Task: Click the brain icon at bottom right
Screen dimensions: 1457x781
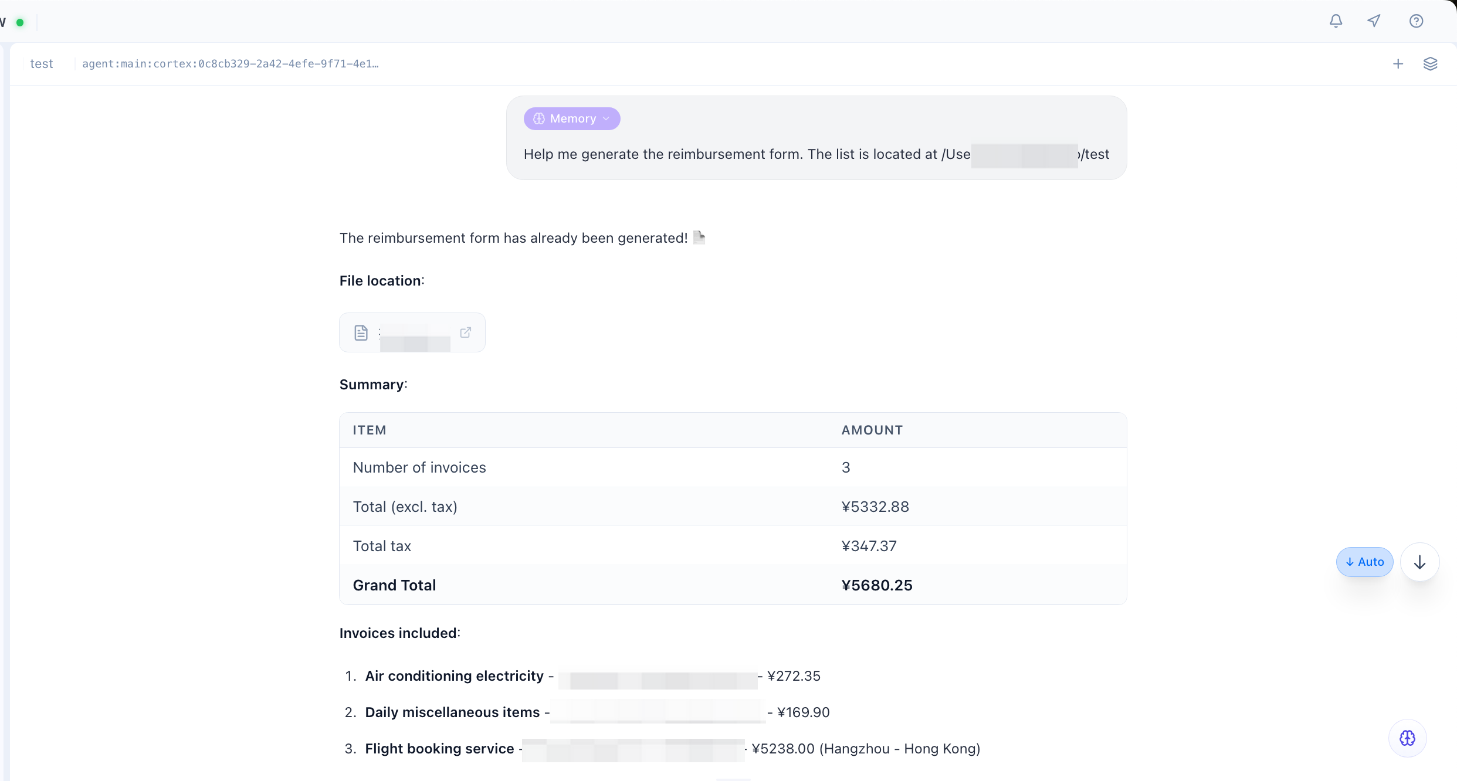Action: click(x=1407, y=738)
